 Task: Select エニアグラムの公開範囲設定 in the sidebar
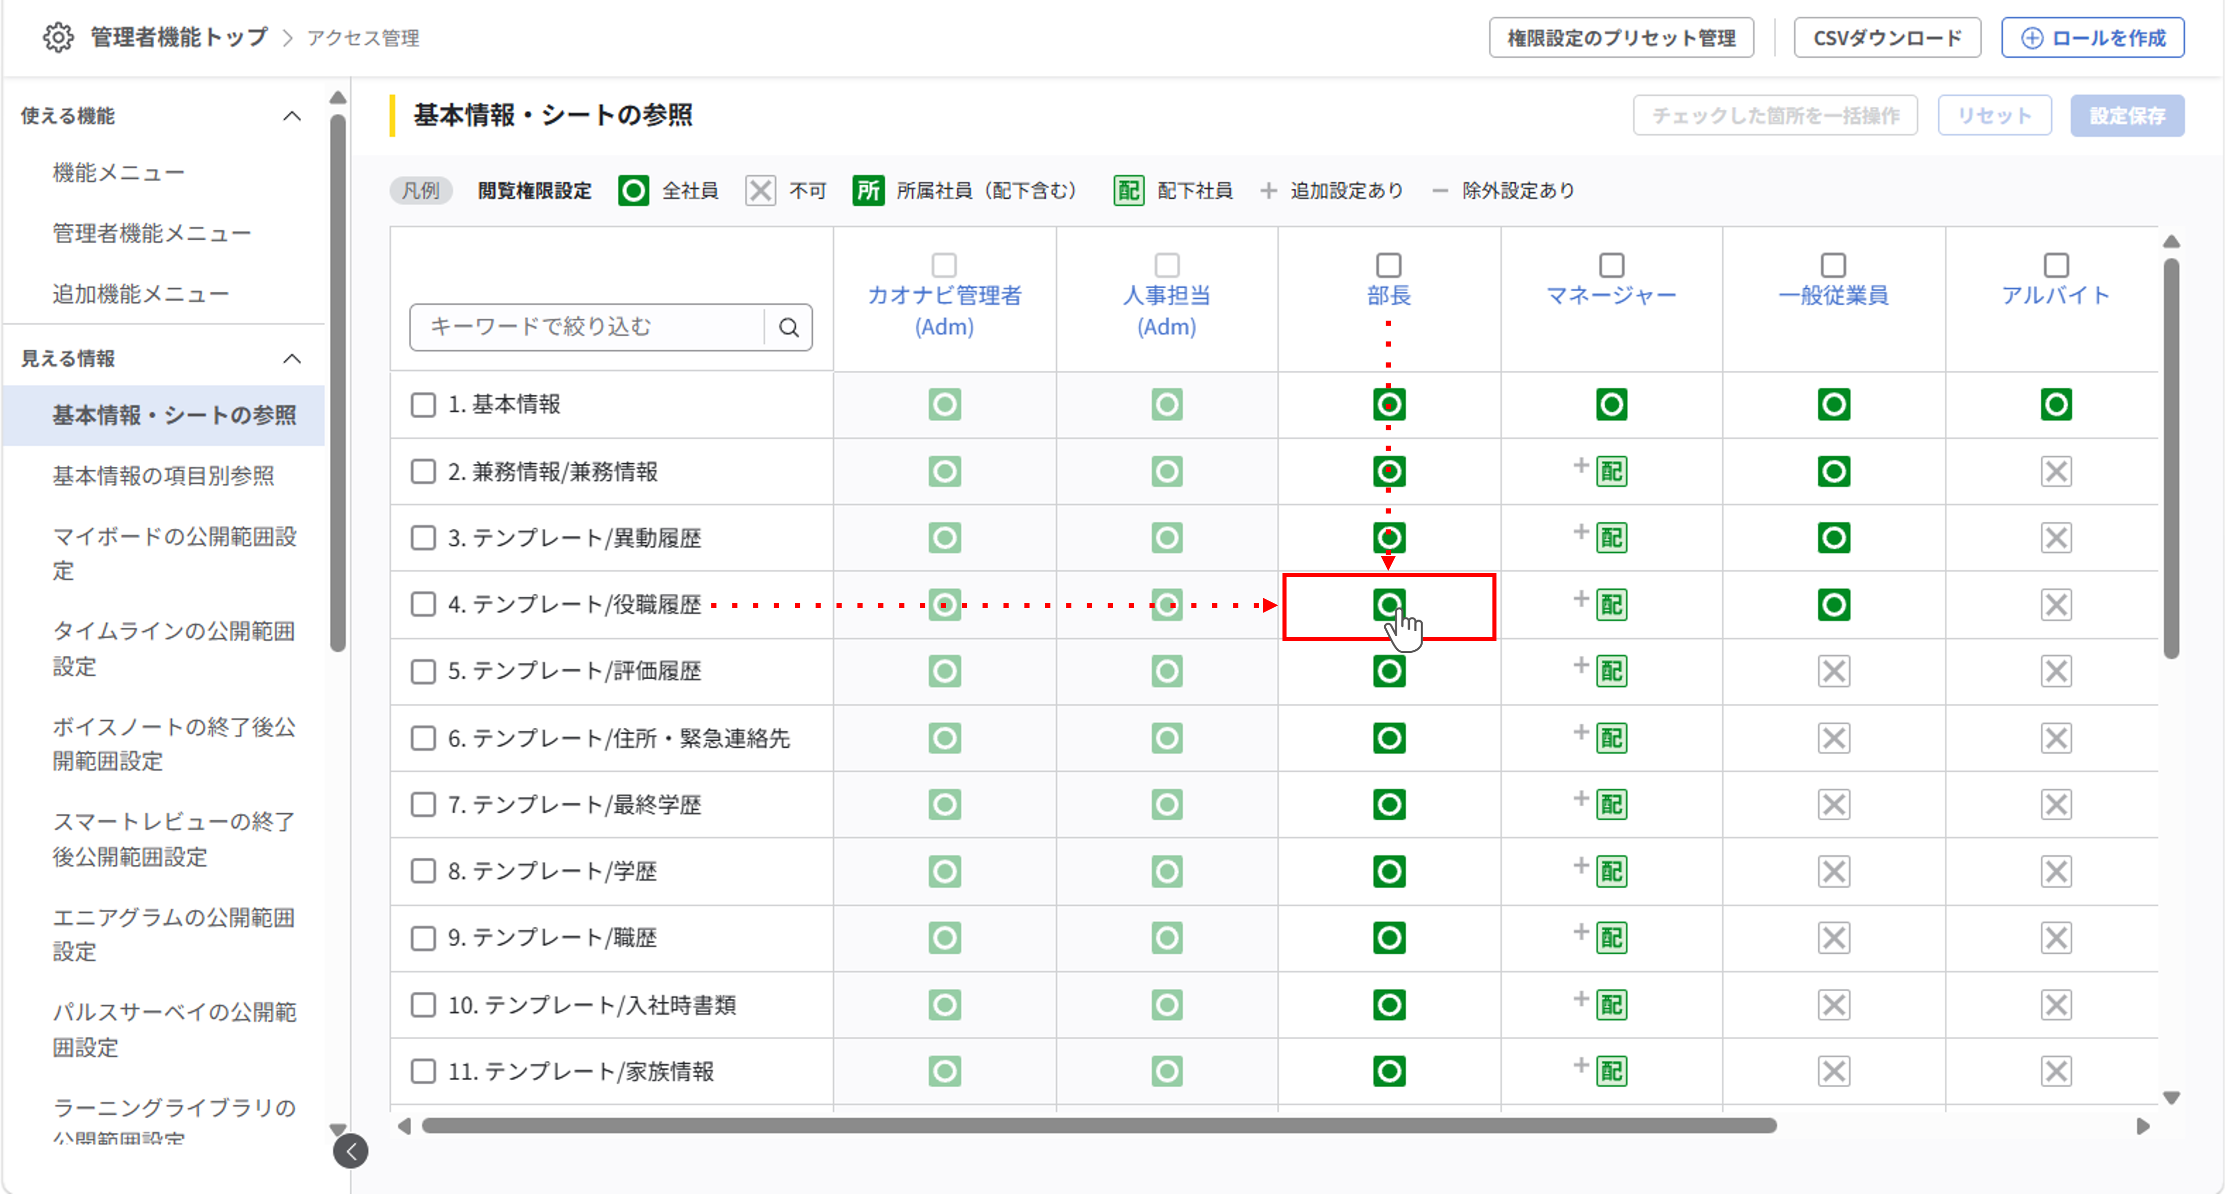(174, 934)
